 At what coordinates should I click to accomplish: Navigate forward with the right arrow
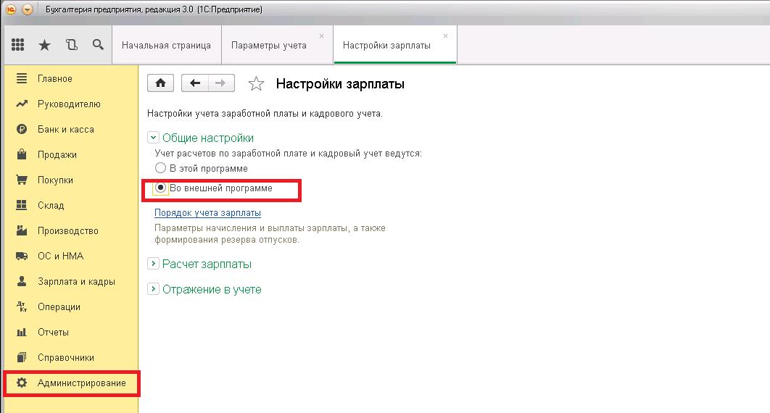tap(221, 83)
